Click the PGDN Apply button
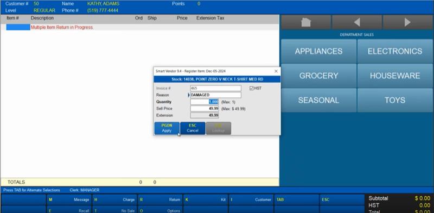Image resolution: width=434 pixels, height=213 pixels. (167, 128)
